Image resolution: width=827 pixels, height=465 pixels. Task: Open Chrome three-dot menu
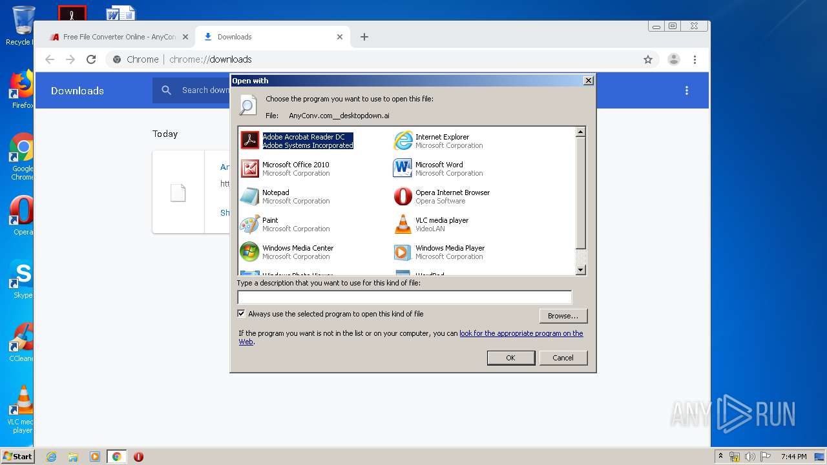click(695, 59)
